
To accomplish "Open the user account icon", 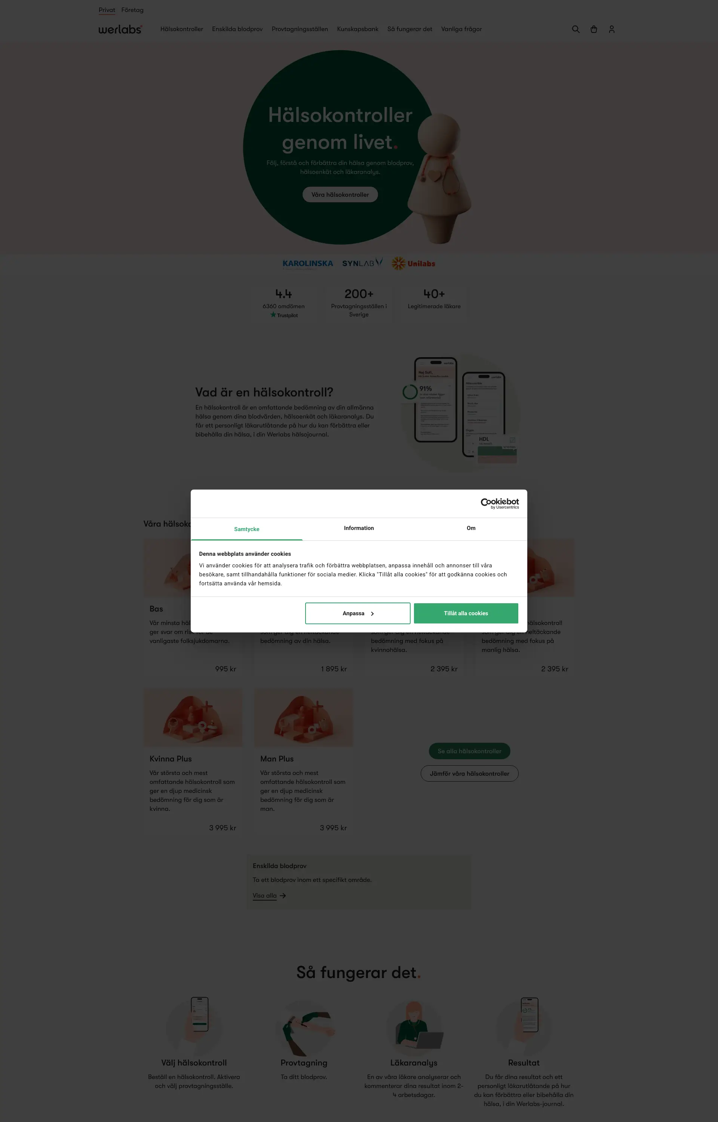I will click(612, 29).
